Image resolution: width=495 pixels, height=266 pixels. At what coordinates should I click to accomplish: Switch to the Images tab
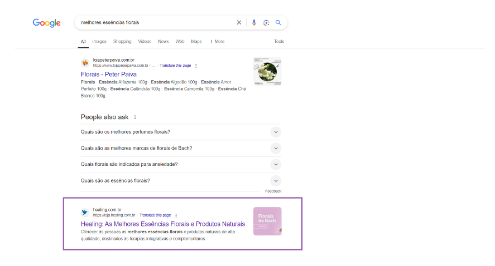pos(99,41)
